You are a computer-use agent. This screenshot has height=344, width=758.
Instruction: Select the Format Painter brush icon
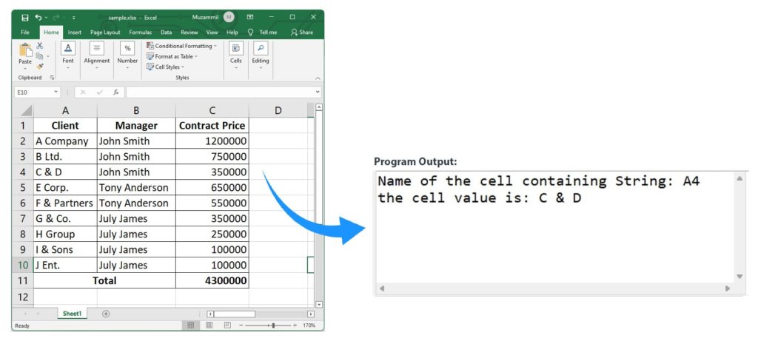tap(40, 66)
